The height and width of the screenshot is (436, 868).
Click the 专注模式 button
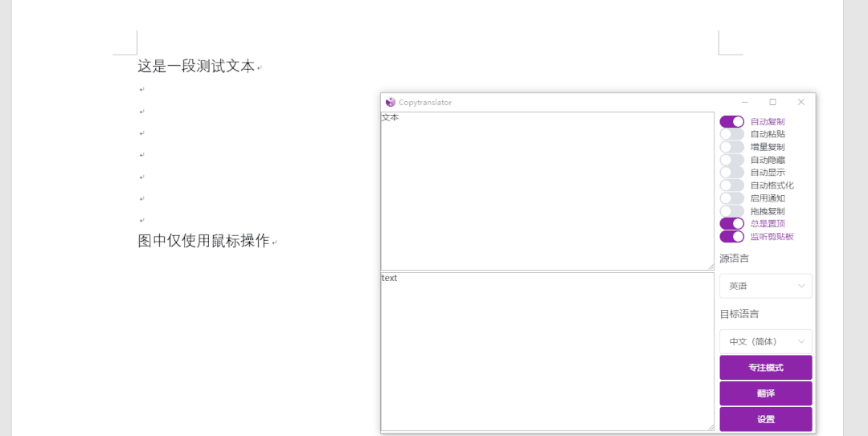click(x=766, y=368)
